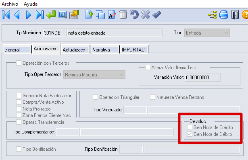
Task: Go to the last record
Action: tap(40, 15)
